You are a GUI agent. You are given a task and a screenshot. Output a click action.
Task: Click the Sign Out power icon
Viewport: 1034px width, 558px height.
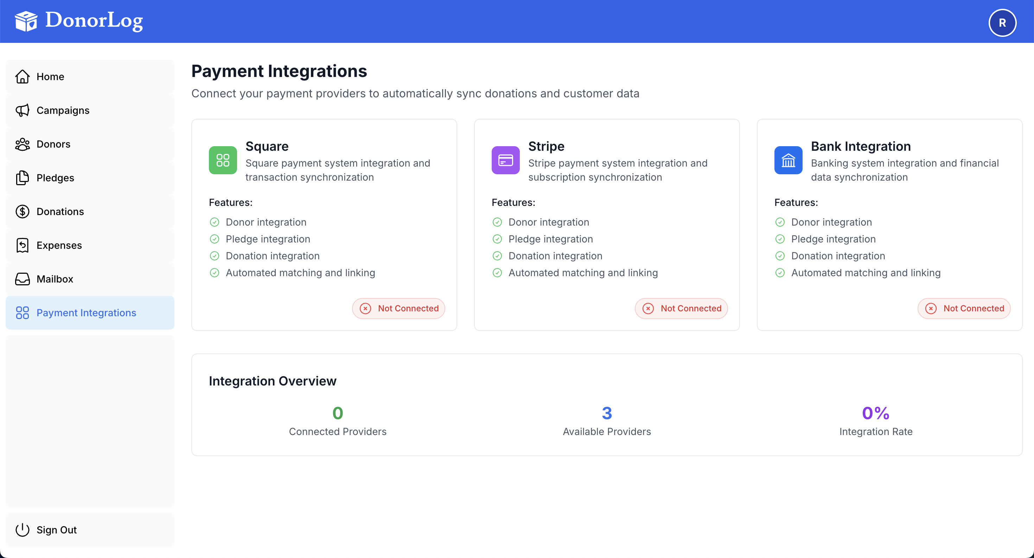point(23,530)
